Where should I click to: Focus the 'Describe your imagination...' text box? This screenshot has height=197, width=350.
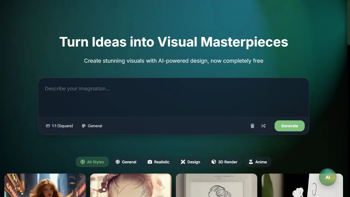point(174,98)
